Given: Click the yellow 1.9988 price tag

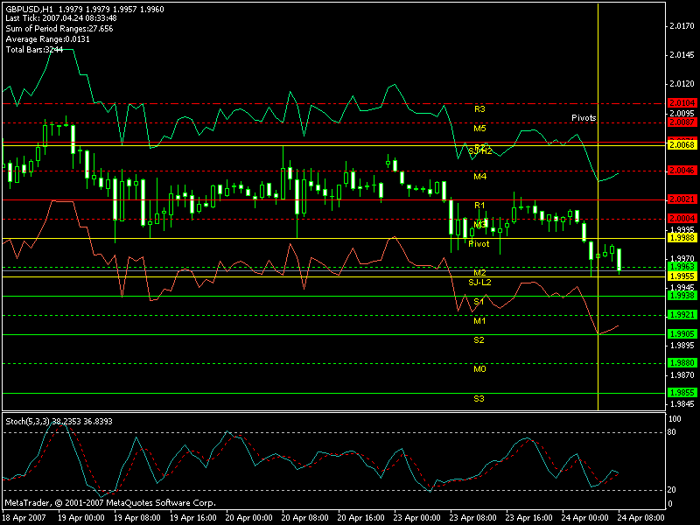Looking at the screenshot, I should coord(681,237).
